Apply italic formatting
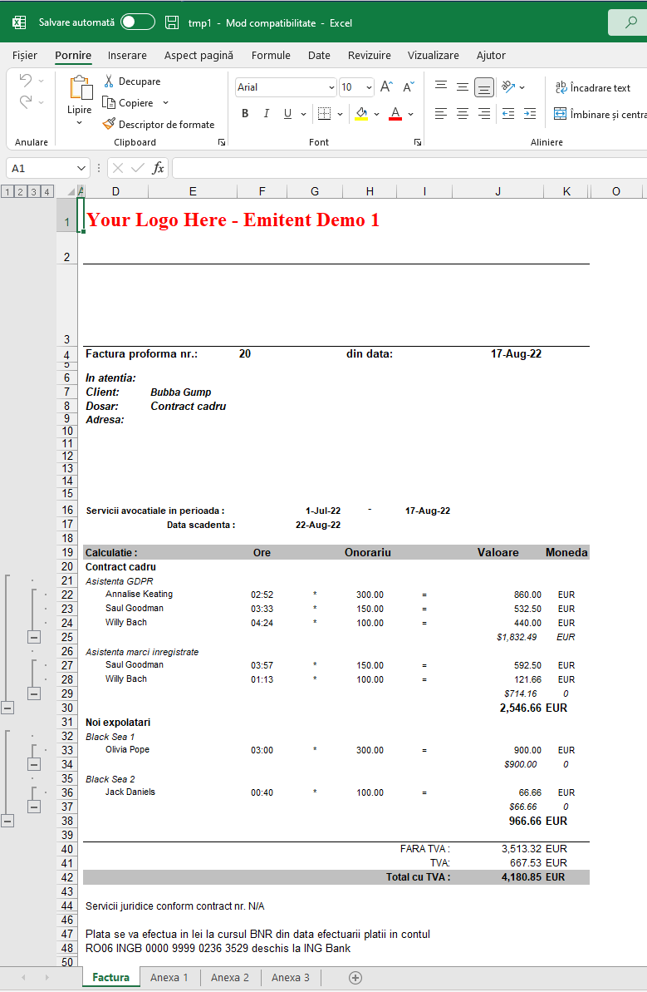This screenshot has height=992, width=647. tap(266, 114)
